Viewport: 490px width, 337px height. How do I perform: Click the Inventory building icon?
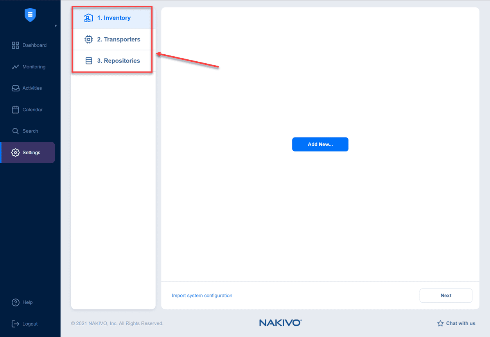89,18
